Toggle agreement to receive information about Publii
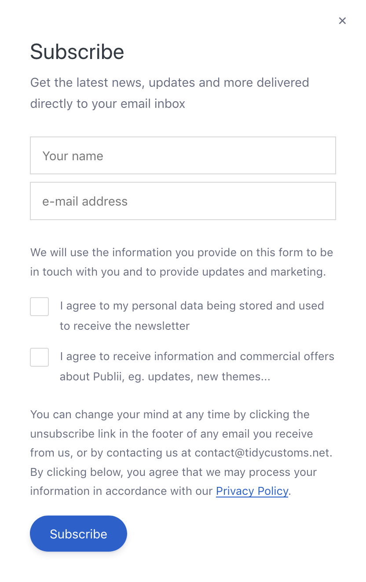 39,357
